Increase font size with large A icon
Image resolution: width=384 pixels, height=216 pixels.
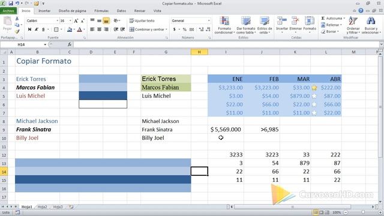click(76, 21)
